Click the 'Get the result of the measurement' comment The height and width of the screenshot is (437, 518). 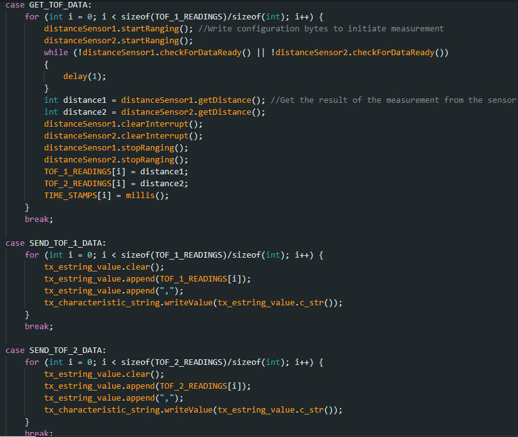pos(393,100)
